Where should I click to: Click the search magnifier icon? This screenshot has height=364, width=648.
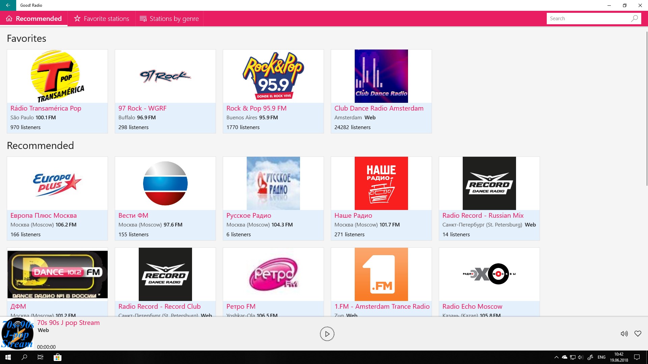click(634, 19)
